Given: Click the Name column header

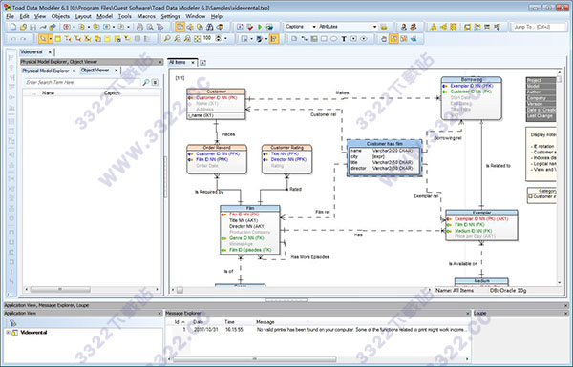Looking at the screenshot, I should [x=48, y=93].
